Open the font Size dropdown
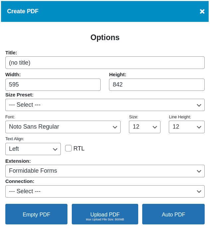210x234 pixels. (141, 127)
